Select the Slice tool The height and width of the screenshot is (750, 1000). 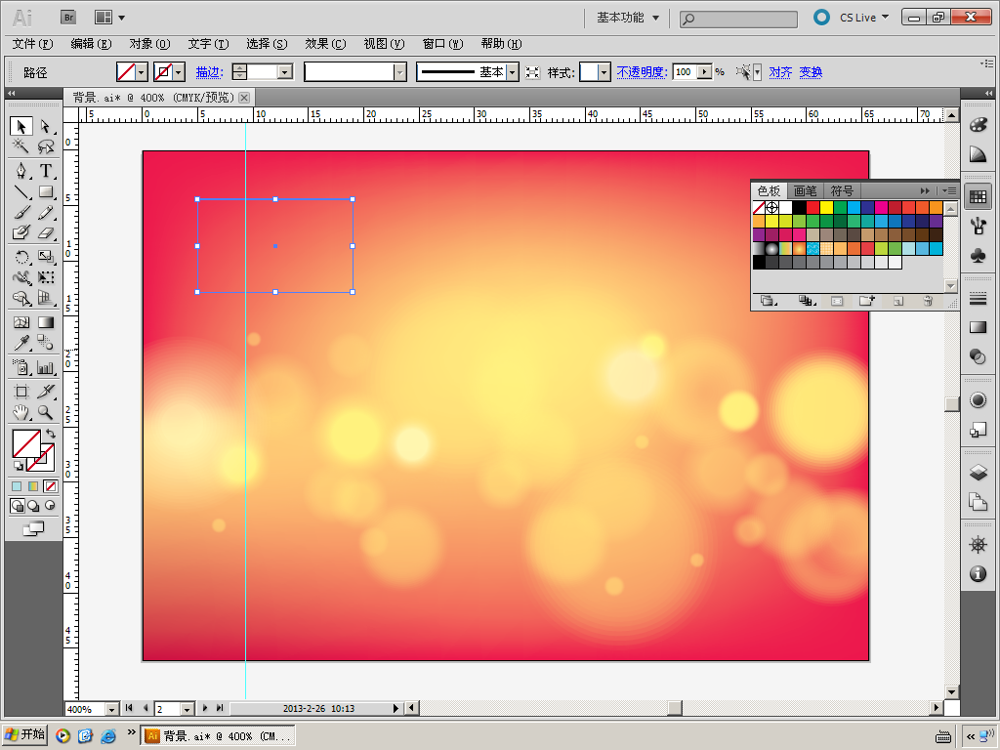click(45, 392)
